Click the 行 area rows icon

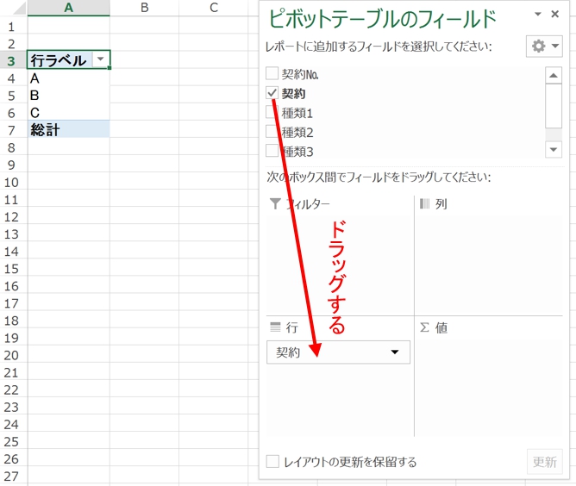point(275,327)
